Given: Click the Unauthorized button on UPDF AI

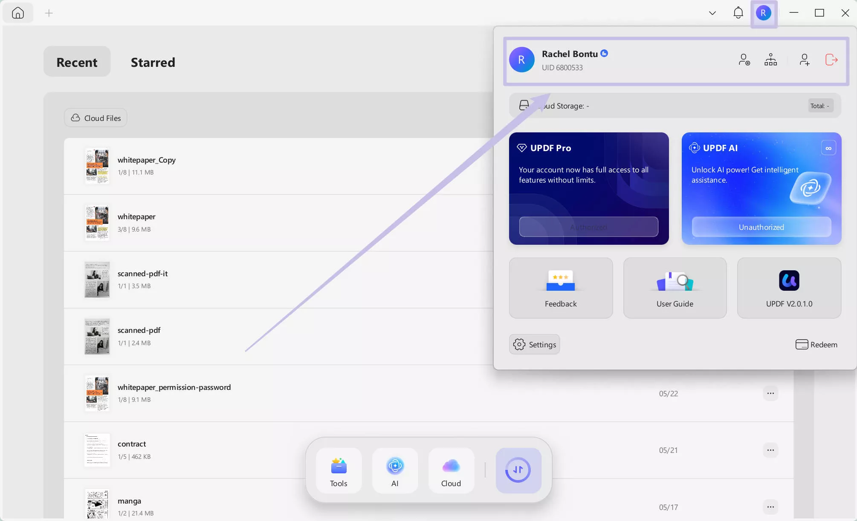Looking at the screenshot, I should pos(761,227).
